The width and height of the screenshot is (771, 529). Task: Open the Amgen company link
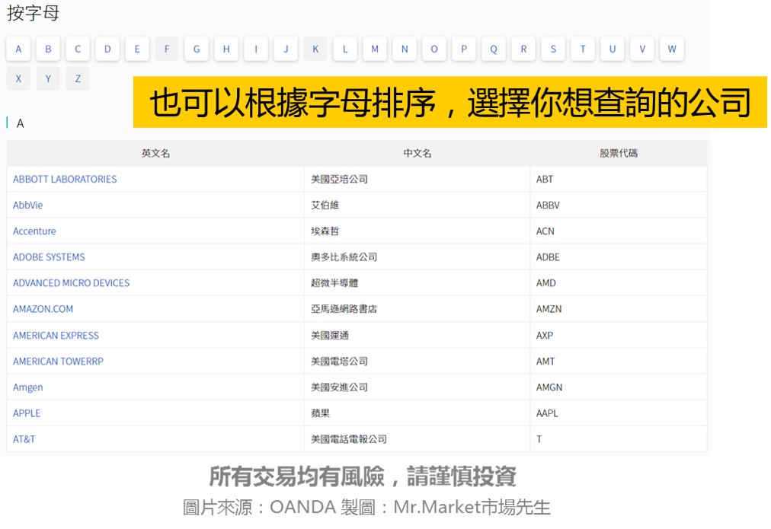coord(28,387)
